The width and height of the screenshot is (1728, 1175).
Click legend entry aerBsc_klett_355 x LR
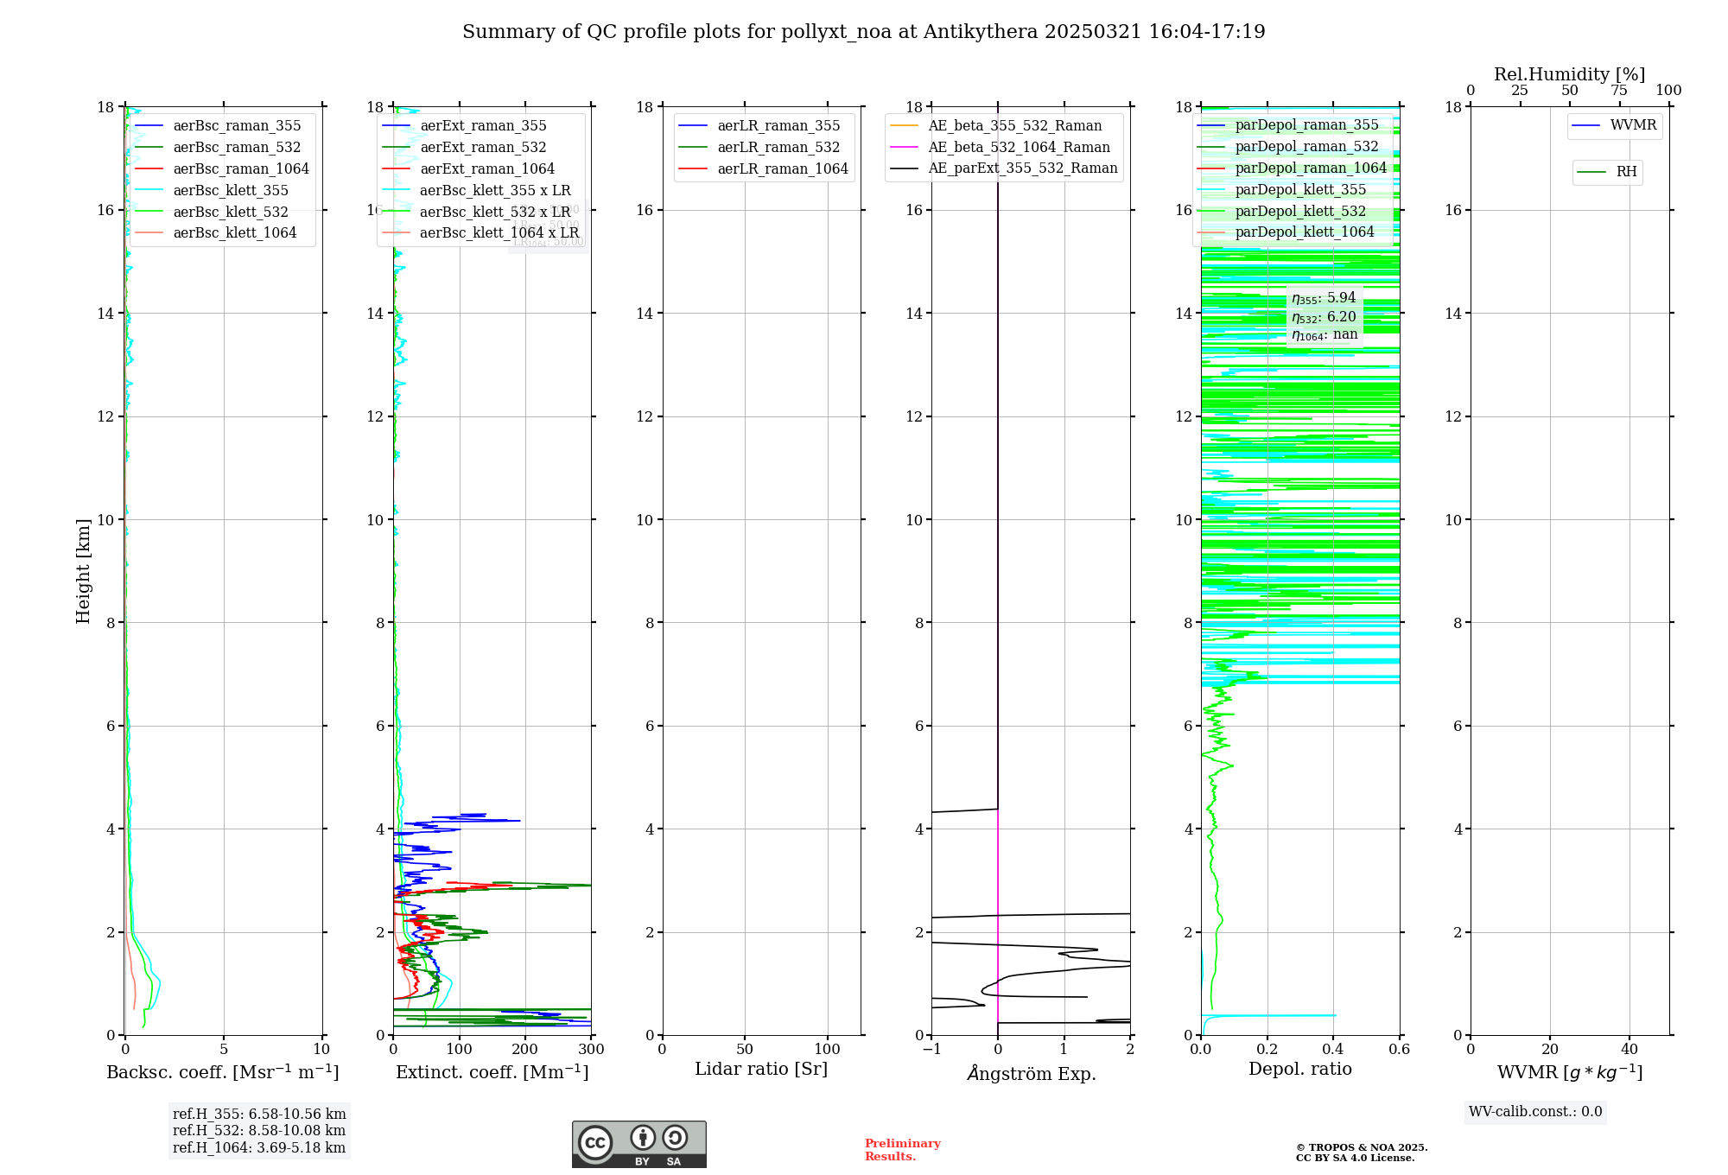point(476,191)
